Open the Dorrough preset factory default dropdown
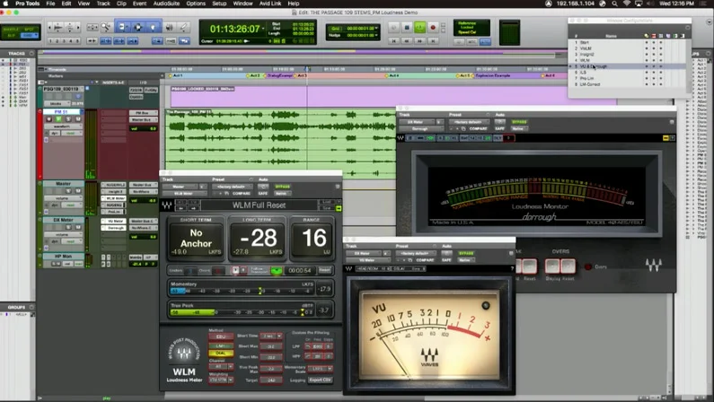The image size is (714, 402). pyautogui.click(x=469, y=122)
